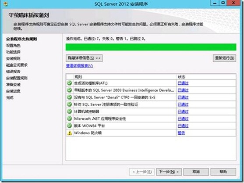Click the Microsoft .NET 应用程序安全性 rule text
The width and height of the screenshot is (244, 183).
pos(100,119)
